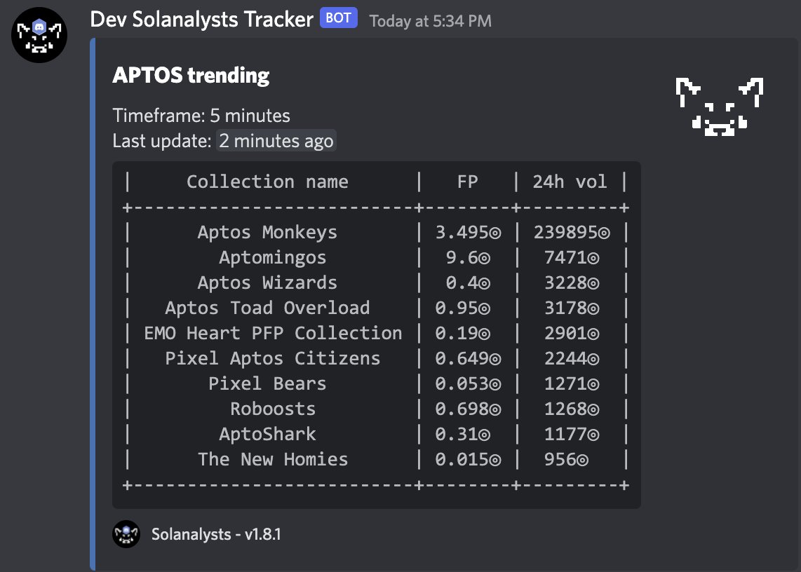Screen dimensions: 801x572
Task: Select the 'Aptos Toad Overload' collection name
Action: click(267, 308)
